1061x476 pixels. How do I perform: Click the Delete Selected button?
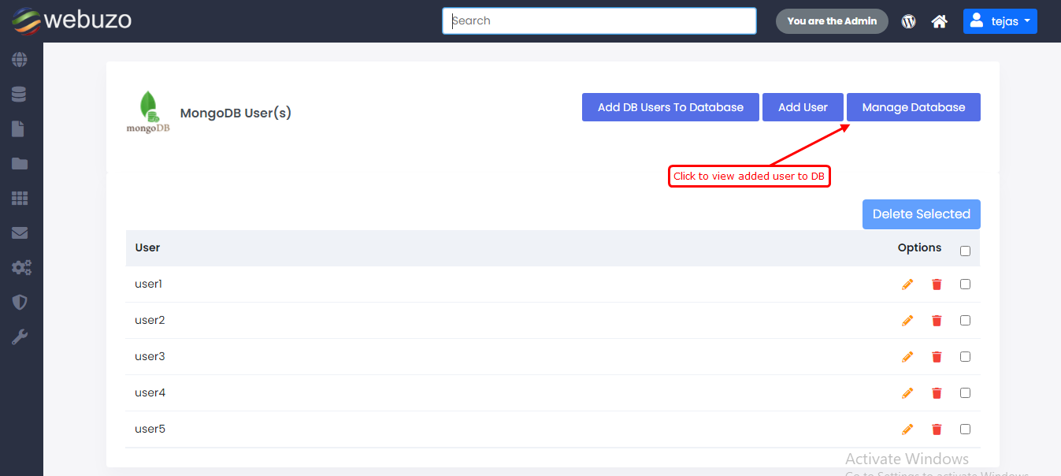coord(921,214)
